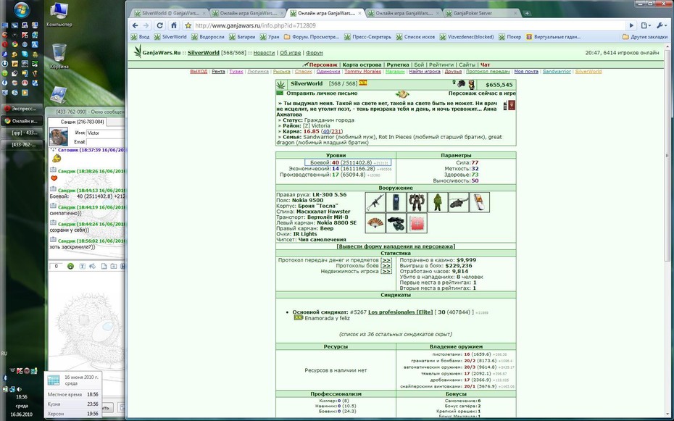Switch to the GanjaPoker Server tab
The width and height of the screenshot is (674, 421).
480,13
